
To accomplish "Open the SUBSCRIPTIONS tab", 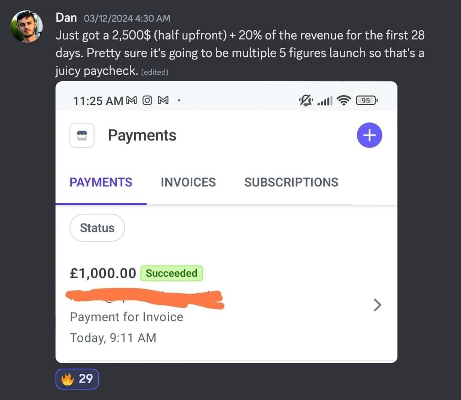I will [x=291, y=182].
